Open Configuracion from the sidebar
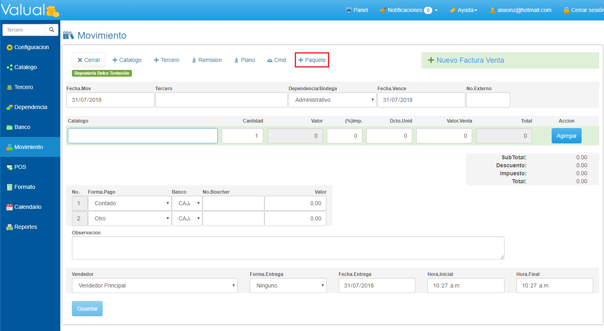This screenshot has height=331, width=604. (x=31, y=47)
